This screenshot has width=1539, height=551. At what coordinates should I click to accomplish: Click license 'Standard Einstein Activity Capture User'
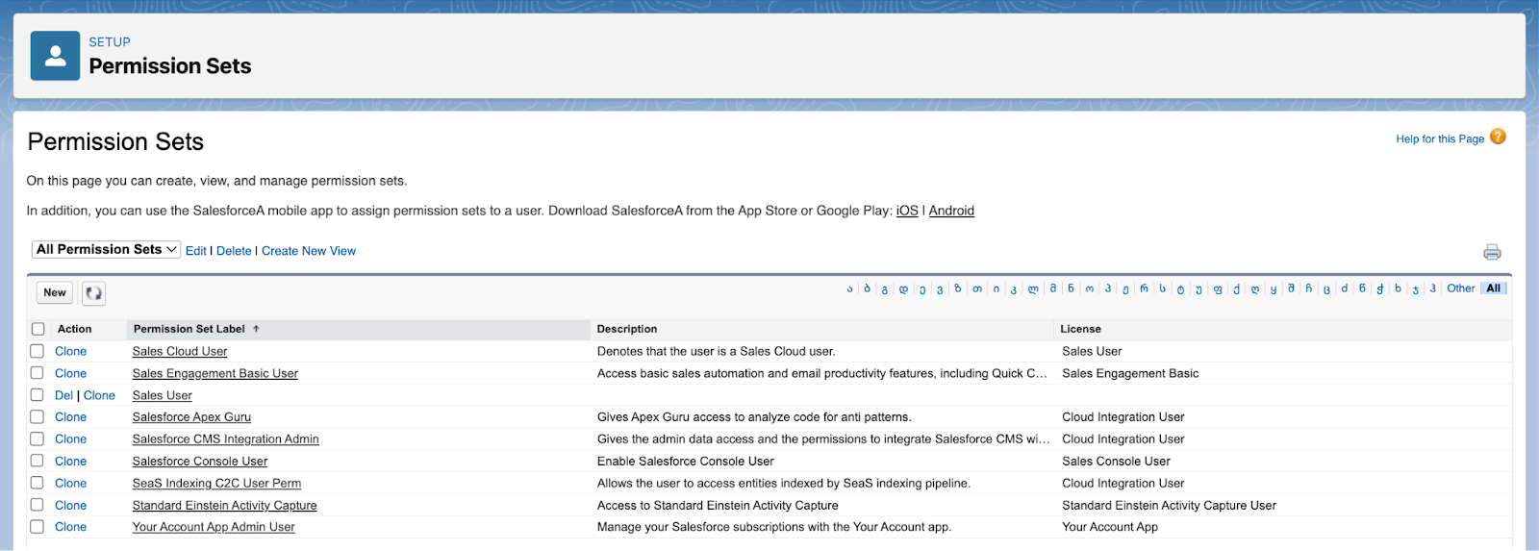click(x=1169, y=505)
